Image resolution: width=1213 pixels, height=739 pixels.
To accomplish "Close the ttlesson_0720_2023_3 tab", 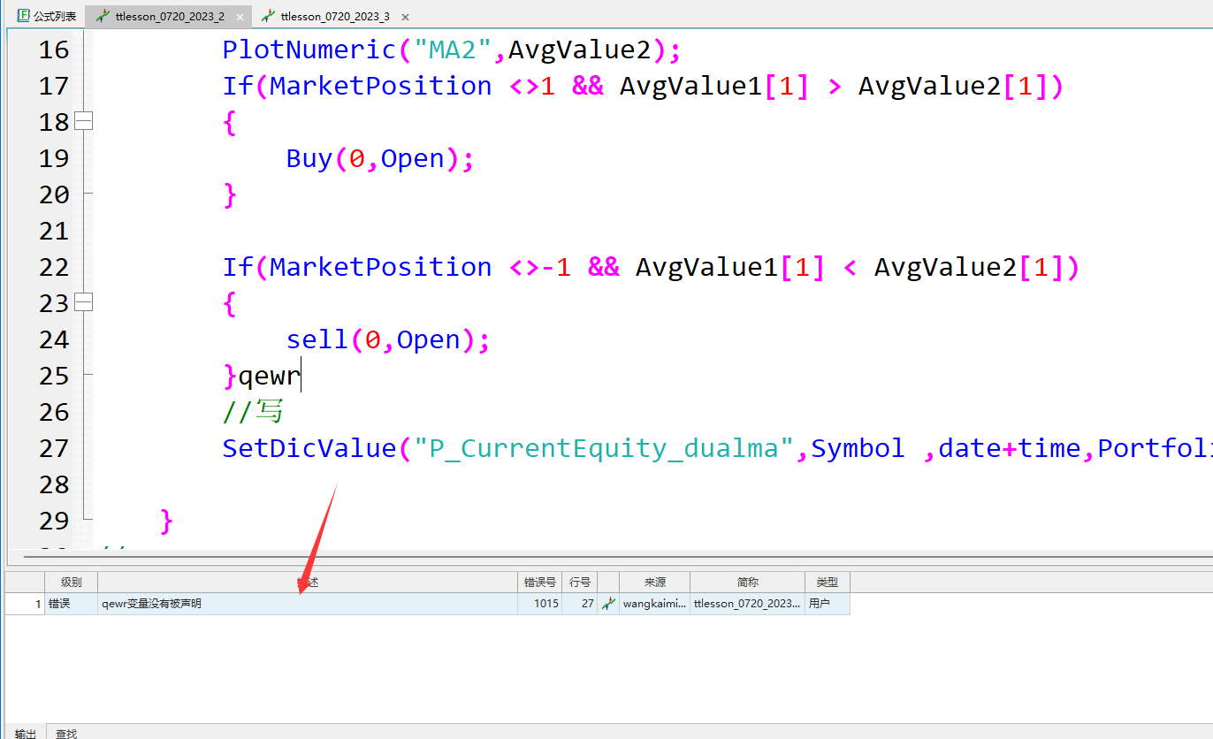I will tap(405, 17).
